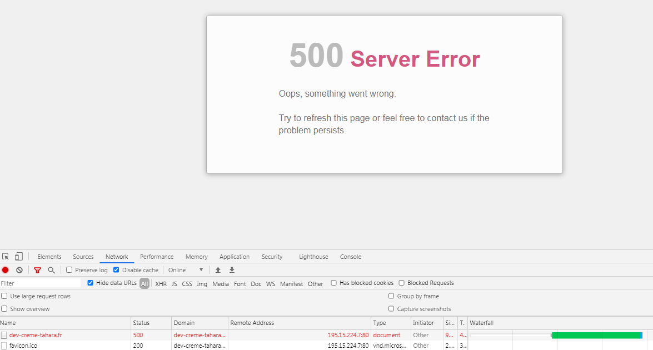
Task: Sort by Initiator column header
Action: [427, 323]
